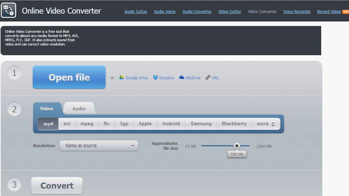Click the Convert button

coord(57,186)
